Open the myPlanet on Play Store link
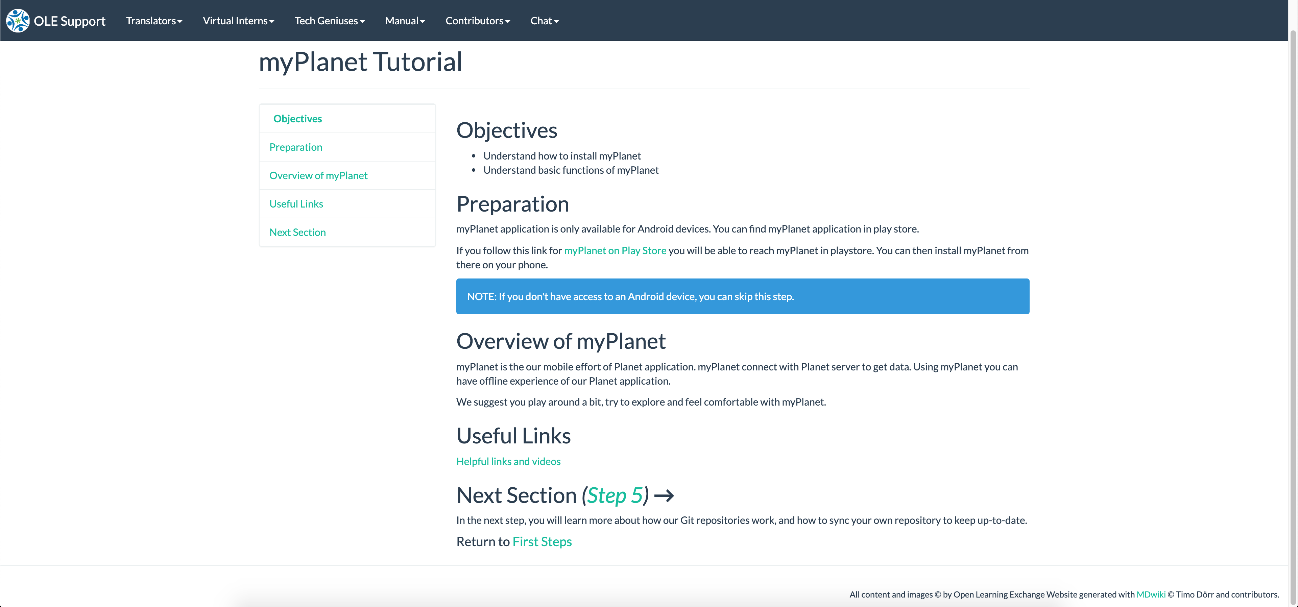The width and height of the screenshot is (1298, 607). (x=615, y=250)
